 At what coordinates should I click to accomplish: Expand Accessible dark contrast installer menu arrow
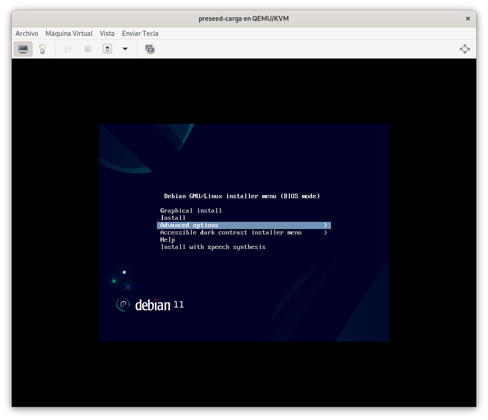tap(325, 233)
